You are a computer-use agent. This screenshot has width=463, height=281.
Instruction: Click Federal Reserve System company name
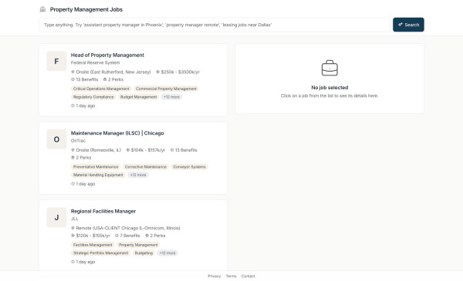pyautogui.click(x=96, y=62)
